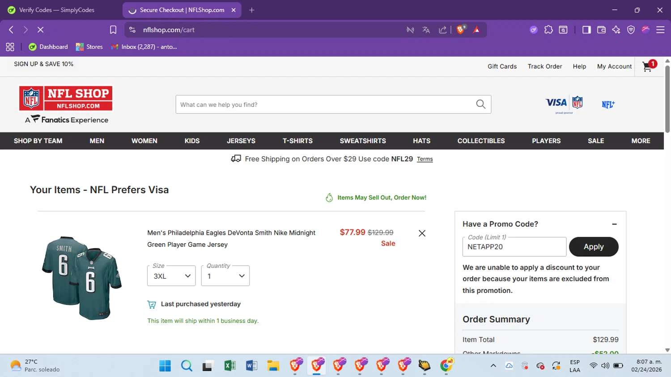Open the WOMEN menu

point(144,141)
